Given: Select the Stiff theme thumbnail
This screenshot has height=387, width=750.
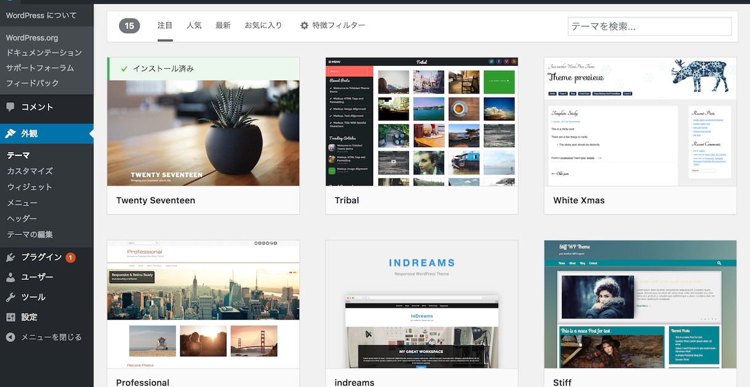Looking at the screenshot, I should [x=640, y=305].
